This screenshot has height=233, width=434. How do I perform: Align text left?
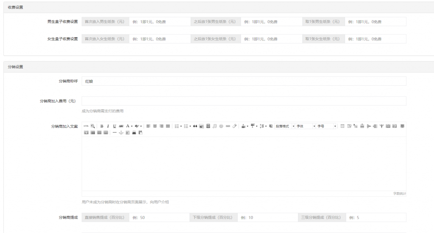pyautogui.click(x=148, y=126)
